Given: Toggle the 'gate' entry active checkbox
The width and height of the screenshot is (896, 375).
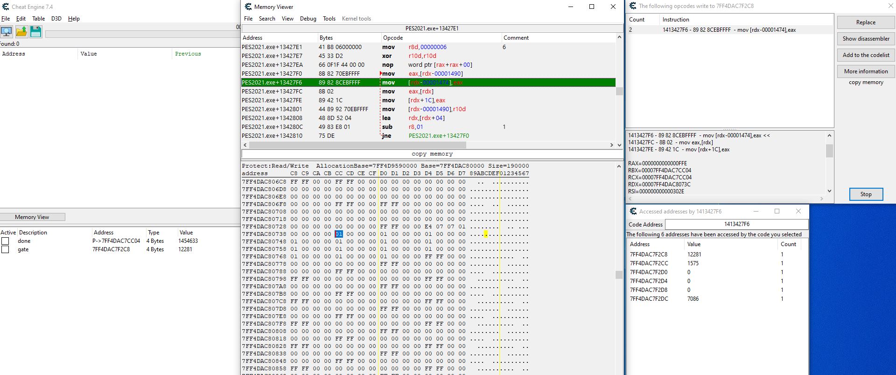Looking at the screenshot, I should [6, 249].
